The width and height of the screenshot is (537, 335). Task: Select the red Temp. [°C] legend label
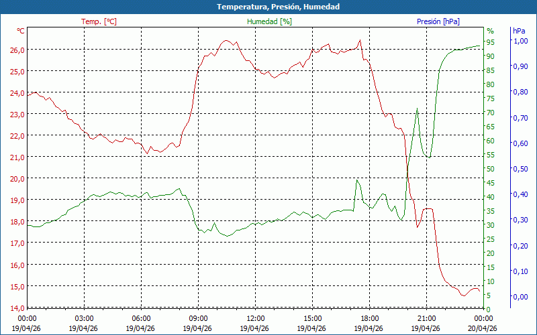pyautogui.click(x=99, y=21)
